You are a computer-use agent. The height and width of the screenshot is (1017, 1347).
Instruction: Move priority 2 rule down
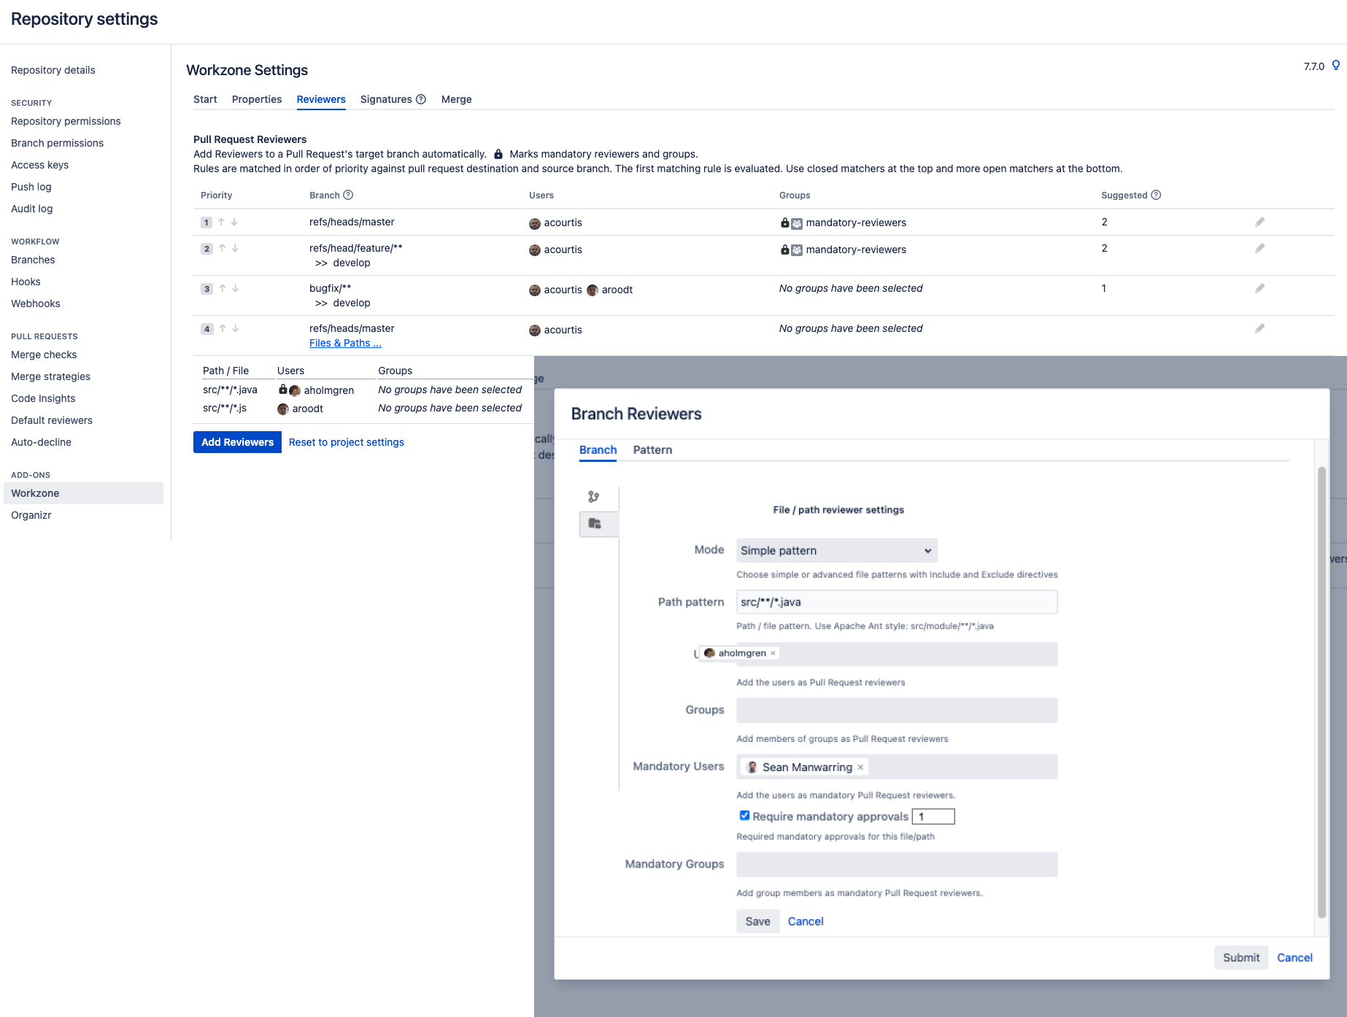[x=235, y=248]
